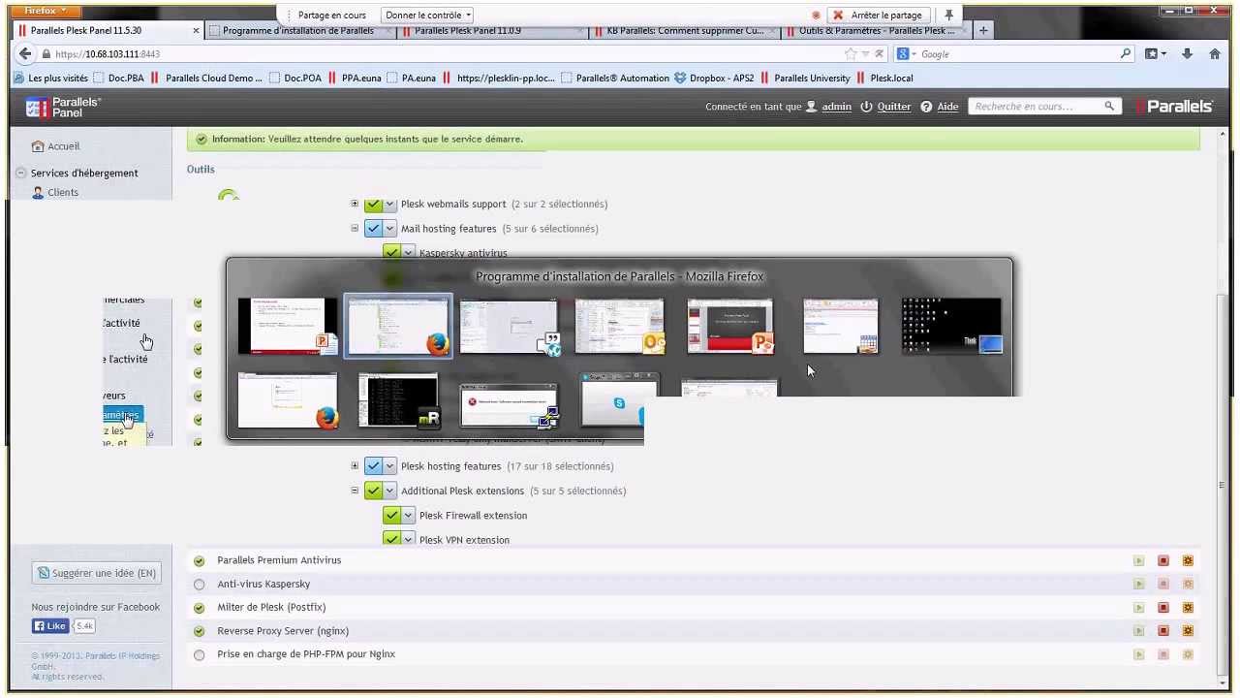Expand the Plesk hosting features node
This screenshot has width=1240, height=698.
click(355, 466)
